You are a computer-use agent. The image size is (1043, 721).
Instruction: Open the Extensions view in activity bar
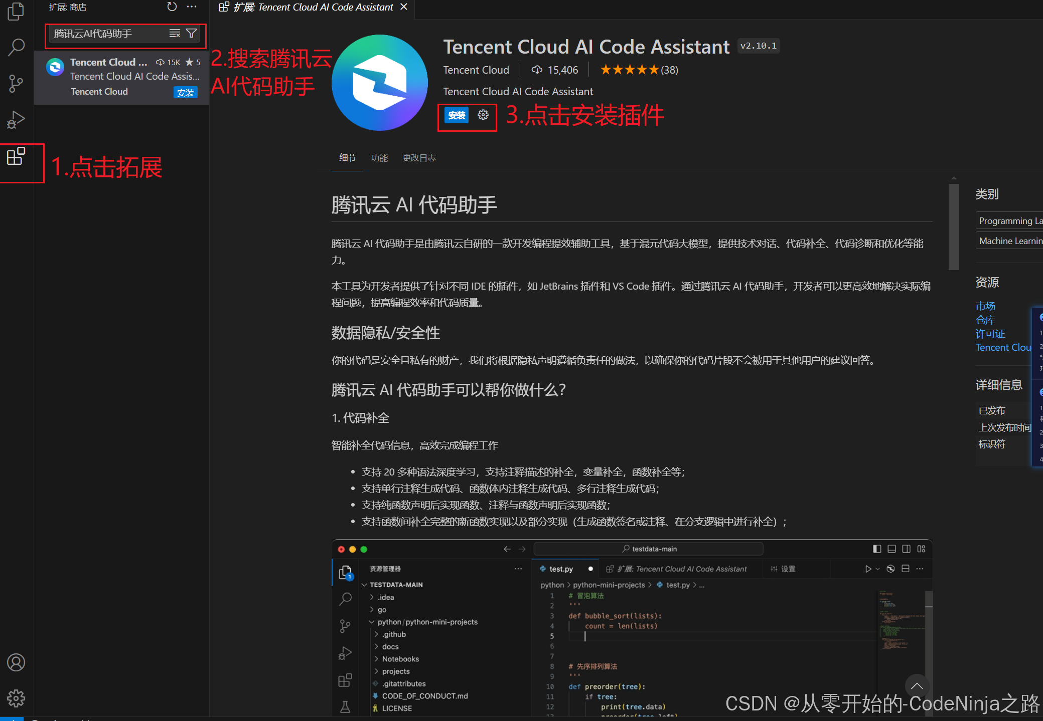pyautogui.click(x=16, y=156)
